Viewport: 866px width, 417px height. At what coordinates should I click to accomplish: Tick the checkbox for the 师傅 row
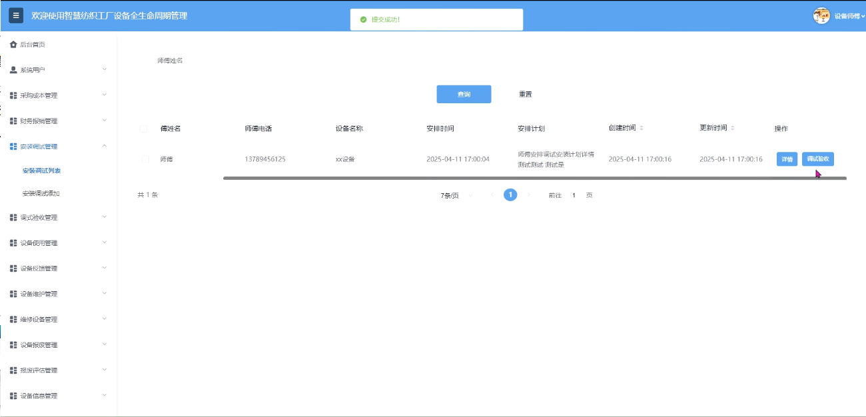[x=145, y=159]
